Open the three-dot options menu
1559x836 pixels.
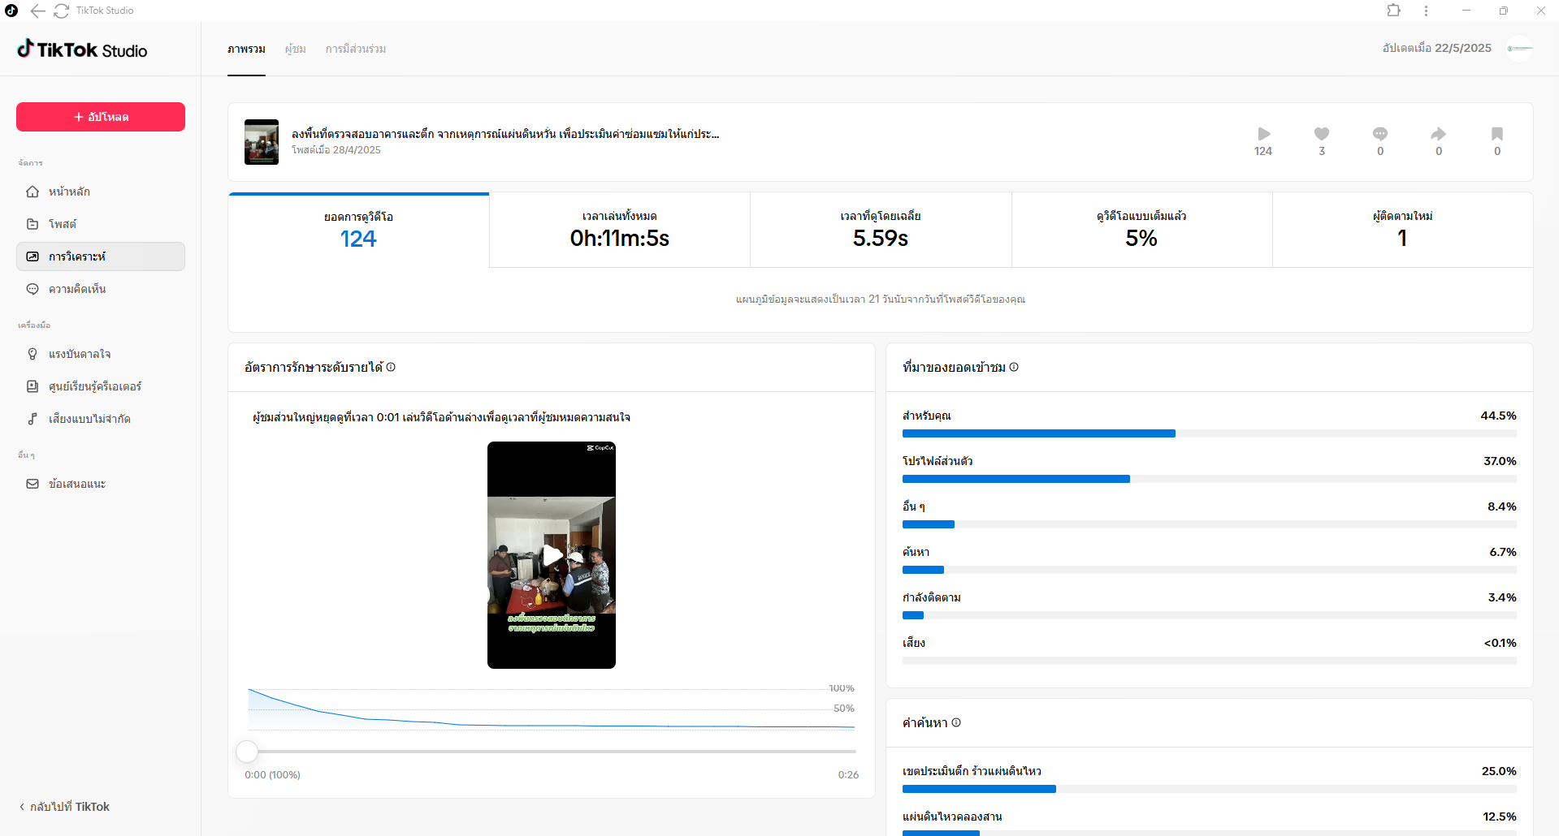(x=1426, y=11)
